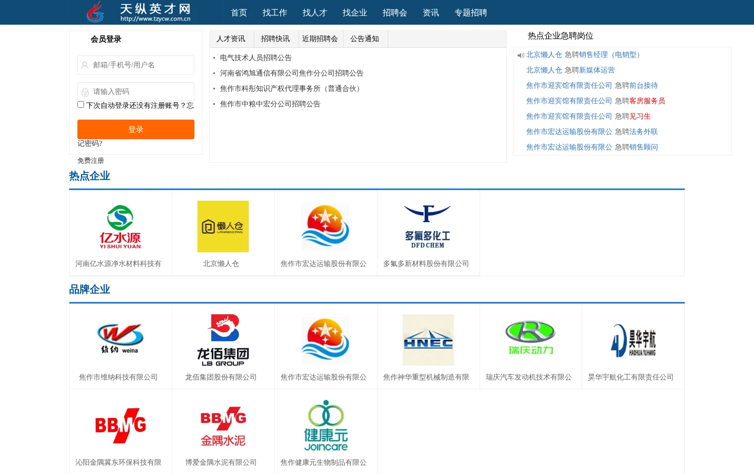Click the user icon in the username field

(x=85, y=65)
